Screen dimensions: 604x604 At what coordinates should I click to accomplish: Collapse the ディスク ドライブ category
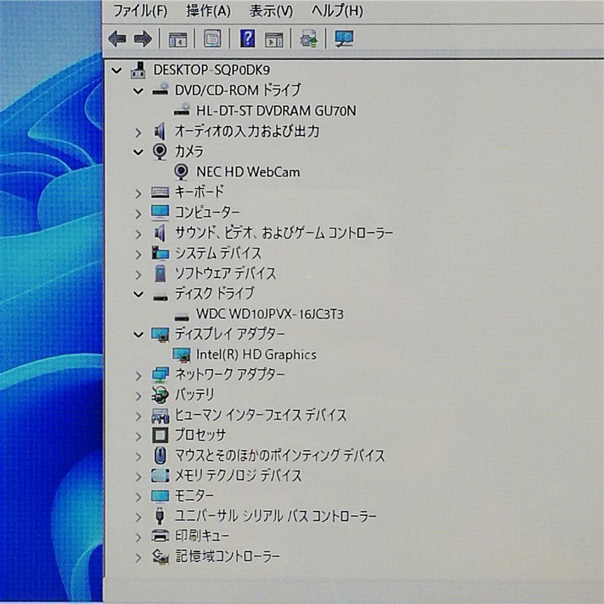138,295
